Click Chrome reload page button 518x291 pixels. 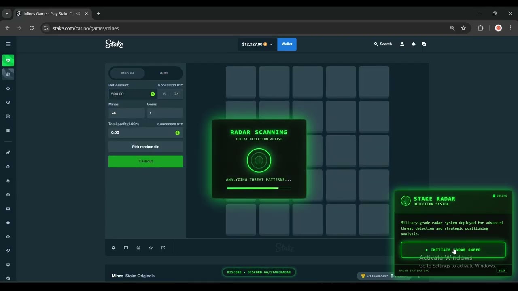pos(32,28)
